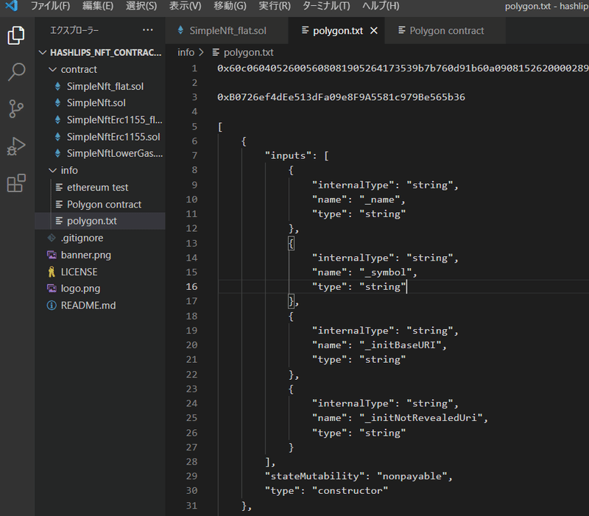589x516 pixels.
Task: Click info icon beside README.md
Action: [52, 305]
